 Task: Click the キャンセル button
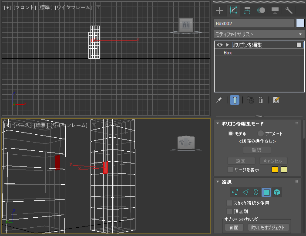tap(273, 161)
